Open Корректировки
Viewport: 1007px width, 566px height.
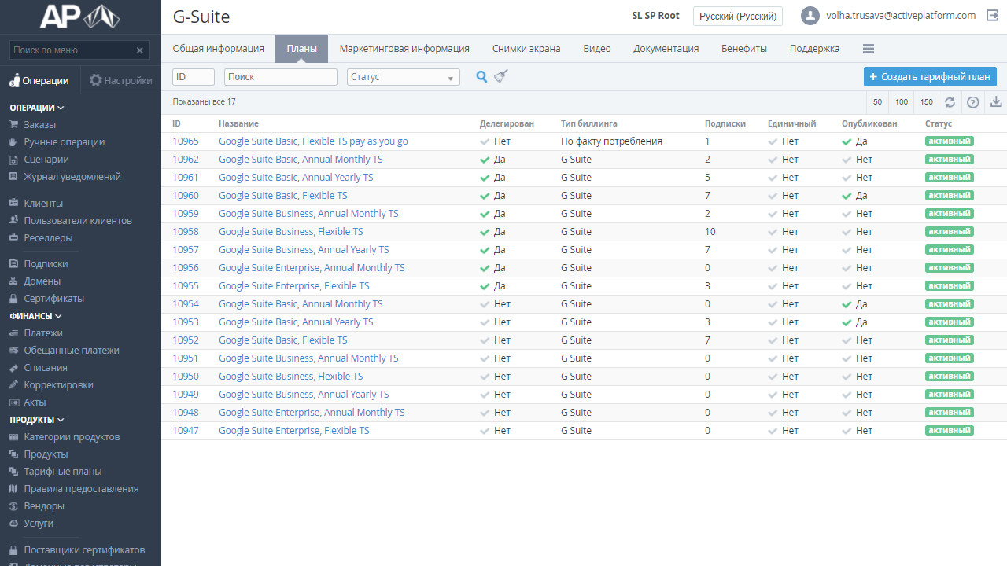pos(58,385)
